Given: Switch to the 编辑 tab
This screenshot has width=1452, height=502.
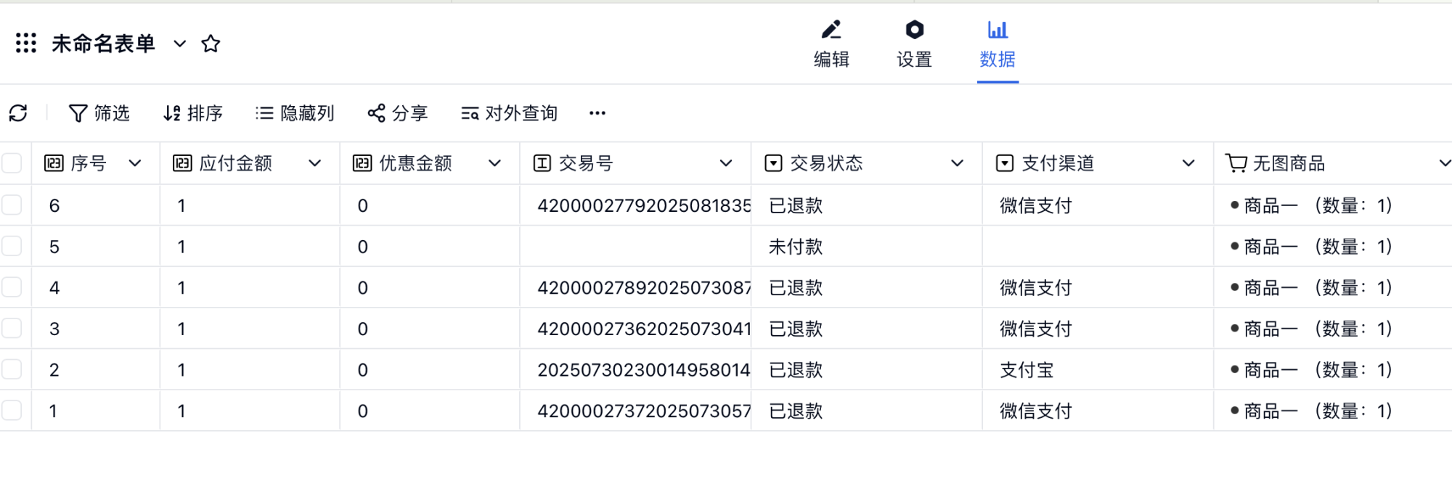Looking at the screenshot, I should (x=831, y=44).
